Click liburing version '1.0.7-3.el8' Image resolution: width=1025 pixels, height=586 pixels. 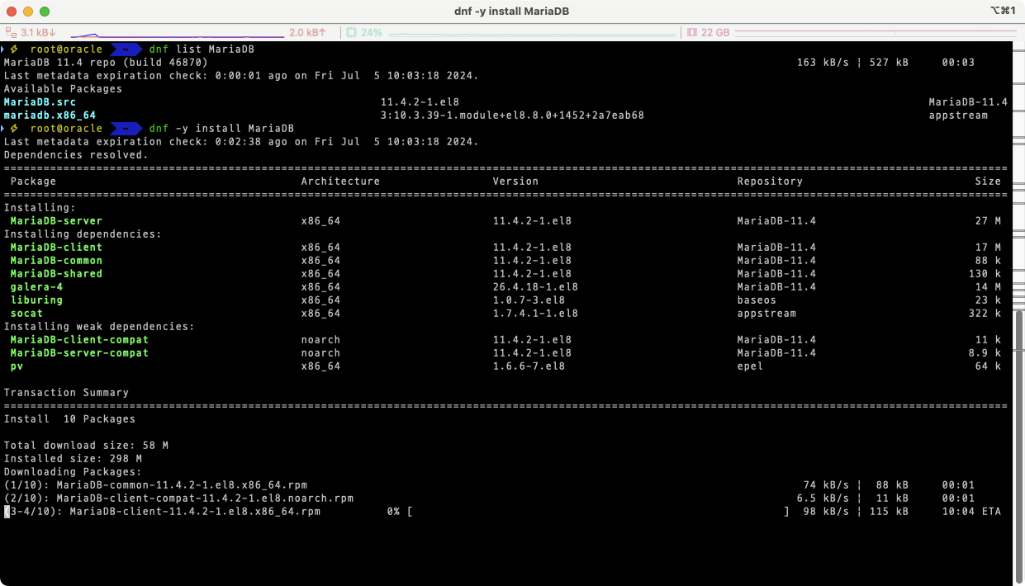[529, 300]
